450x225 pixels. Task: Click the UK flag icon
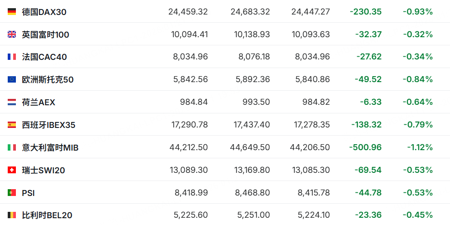pyautogui.click(x=12, y=34)
